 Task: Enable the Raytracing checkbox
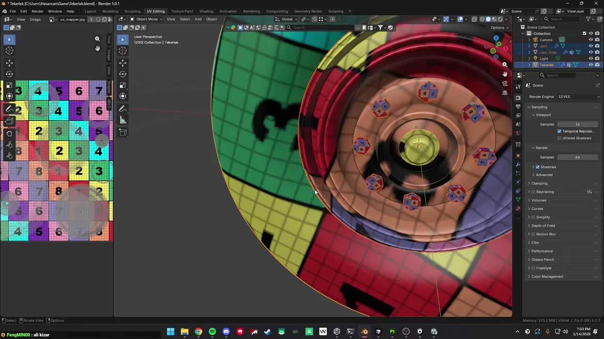(x=533, y=192)
